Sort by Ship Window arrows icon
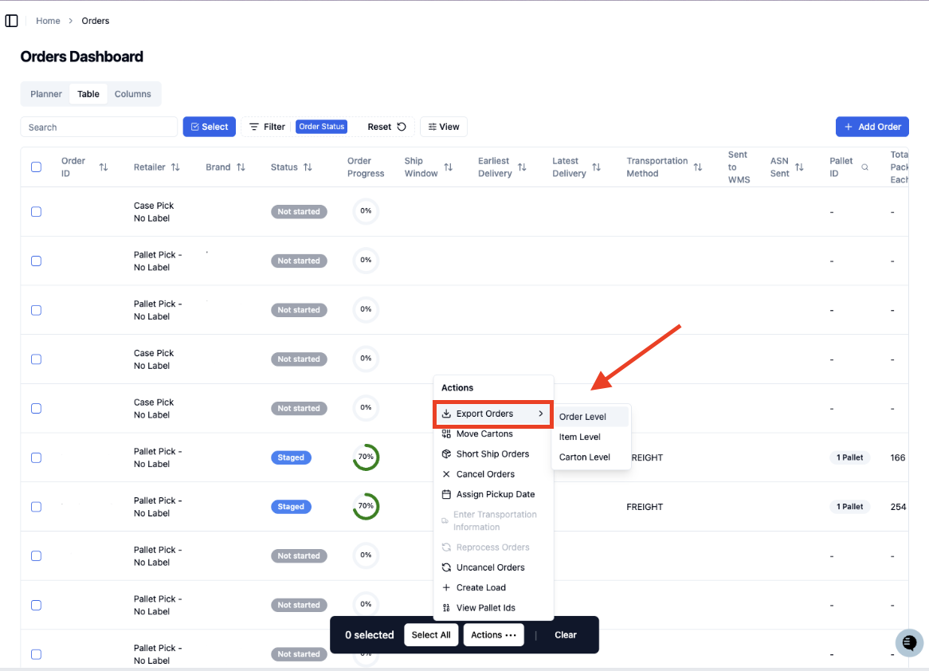929x671 pixels. 449,167
